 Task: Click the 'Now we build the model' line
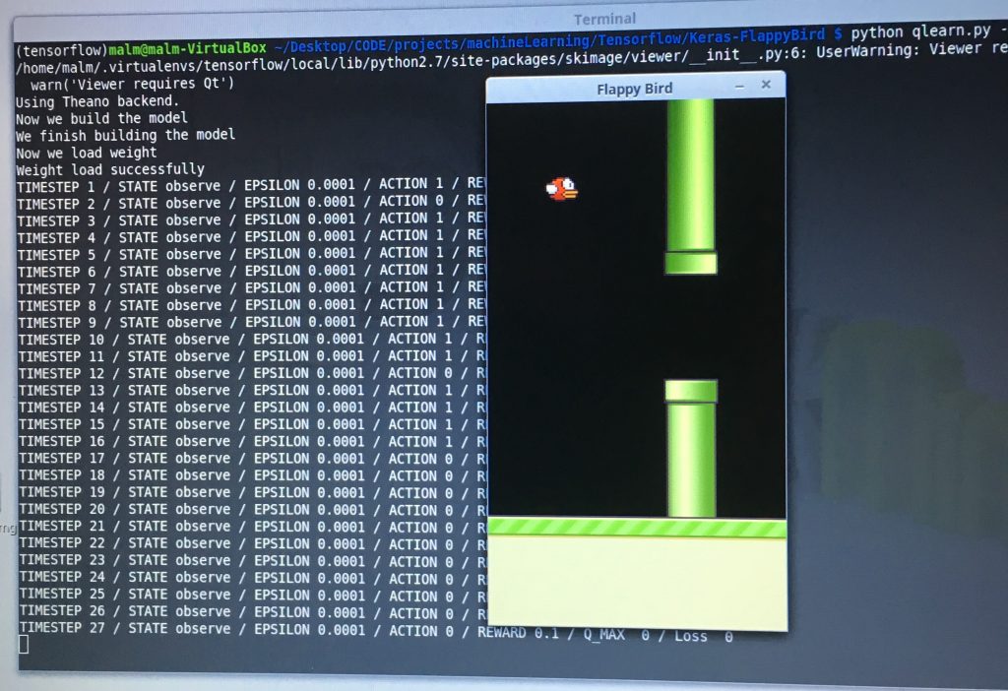tap(101, 118)
